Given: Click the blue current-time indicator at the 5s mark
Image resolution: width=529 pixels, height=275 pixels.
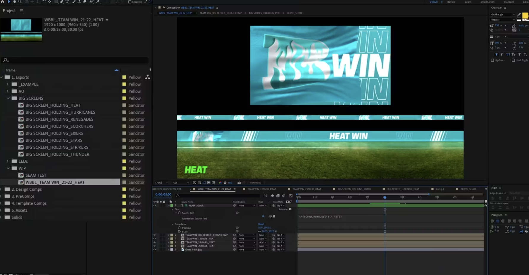Looking at the screenshot, I should (385, 197).
